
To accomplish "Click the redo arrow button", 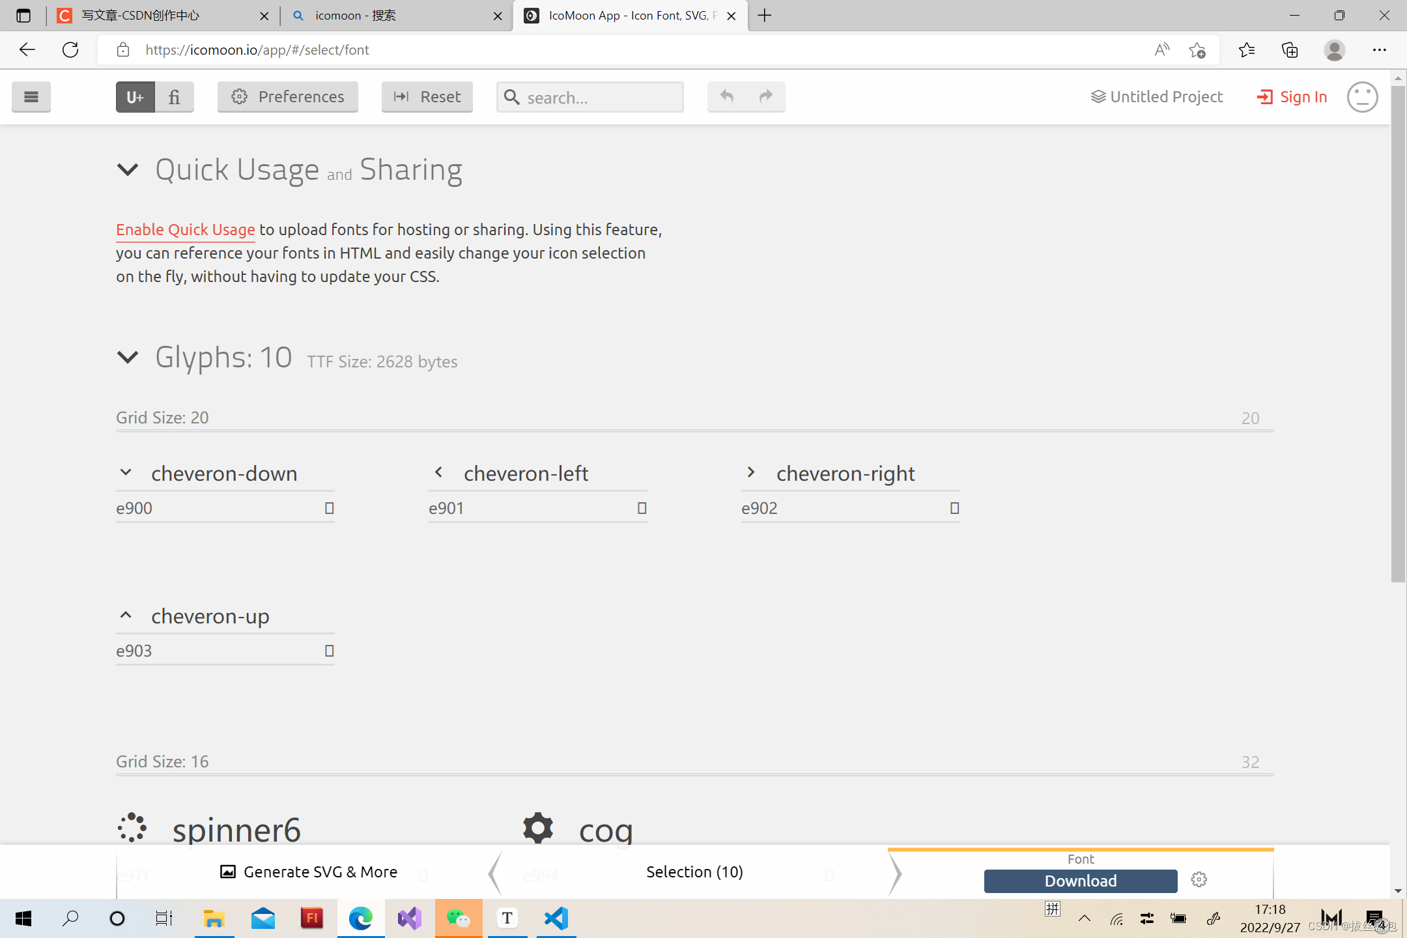I will click(766, 97).
